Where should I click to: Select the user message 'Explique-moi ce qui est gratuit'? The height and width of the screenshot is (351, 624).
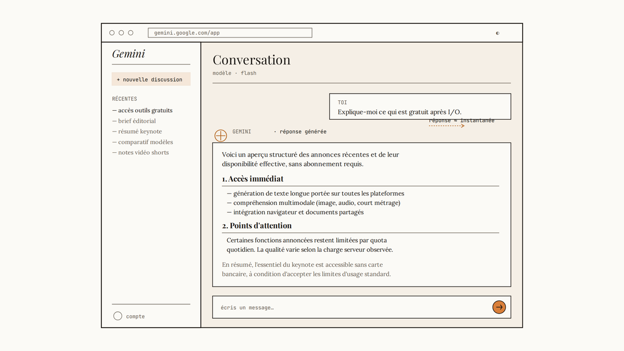399,112
